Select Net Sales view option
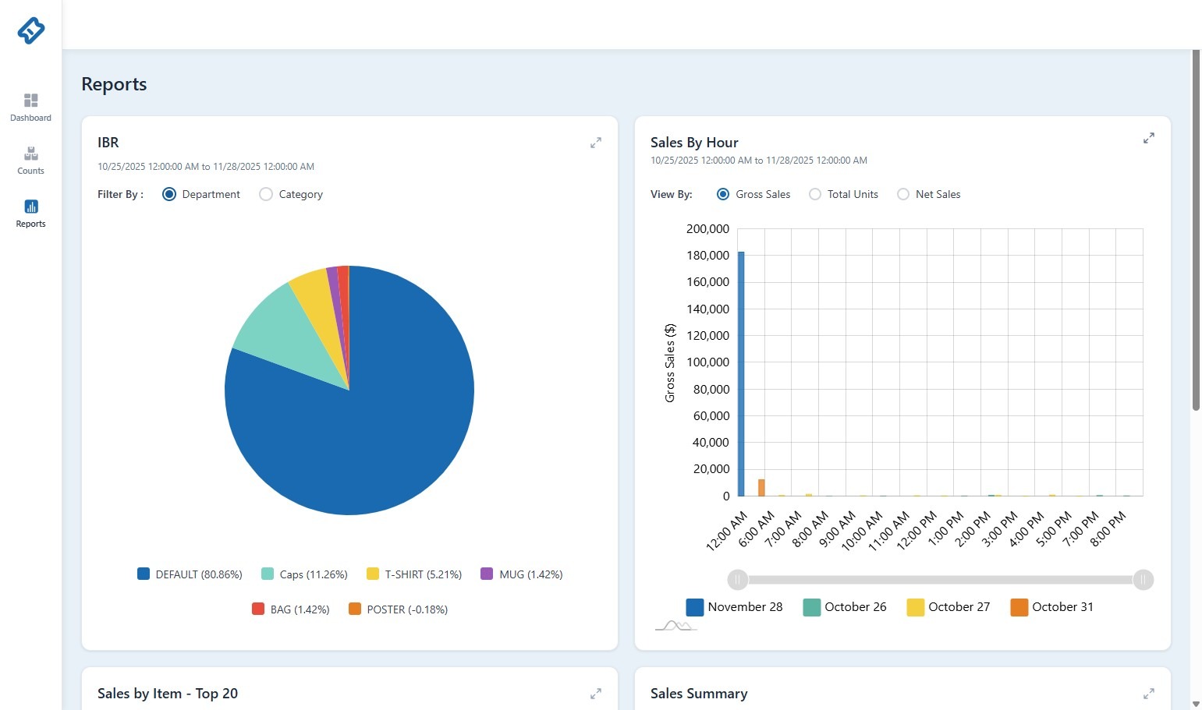The width and height of the screenshot is (1202, 710). (903, 194)
